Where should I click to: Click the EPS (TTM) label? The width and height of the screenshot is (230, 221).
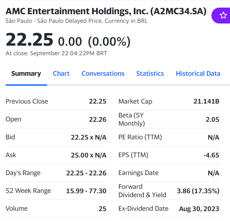pos(133,155)
